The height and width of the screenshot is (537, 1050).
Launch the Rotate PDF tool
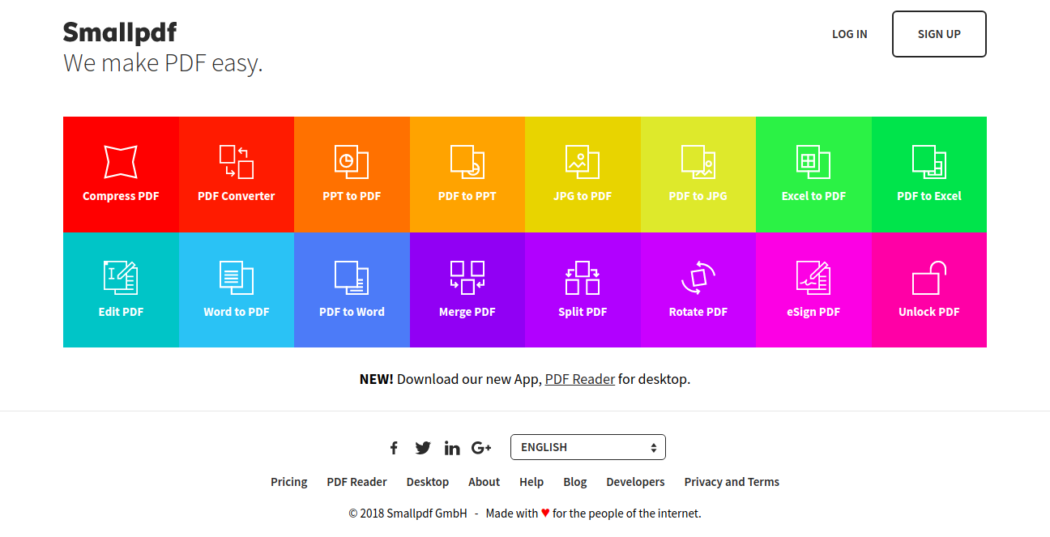pyautogui.click(x=698, y=290)
